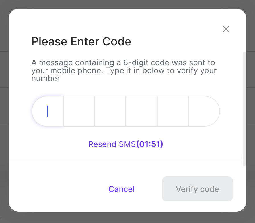The height and width of the screenshot is (223, 255).
Task: Click the third code digit box
Action: pos(110,111)
